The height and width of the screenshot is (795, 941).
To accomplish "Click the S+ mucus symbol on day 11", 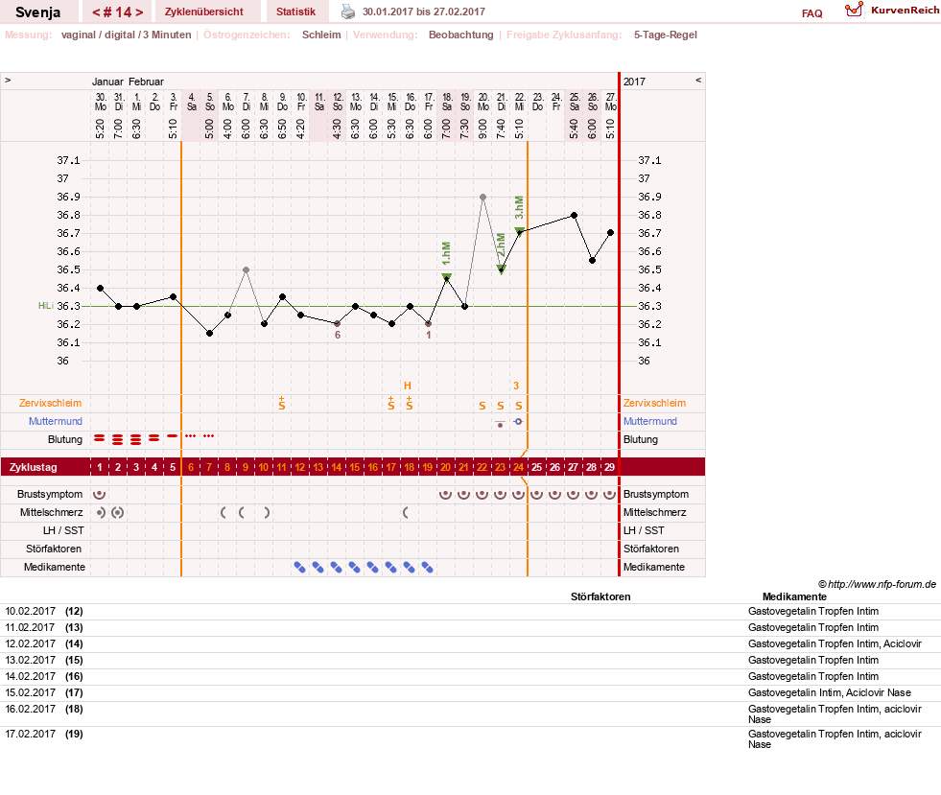I will tap(282, 404).
